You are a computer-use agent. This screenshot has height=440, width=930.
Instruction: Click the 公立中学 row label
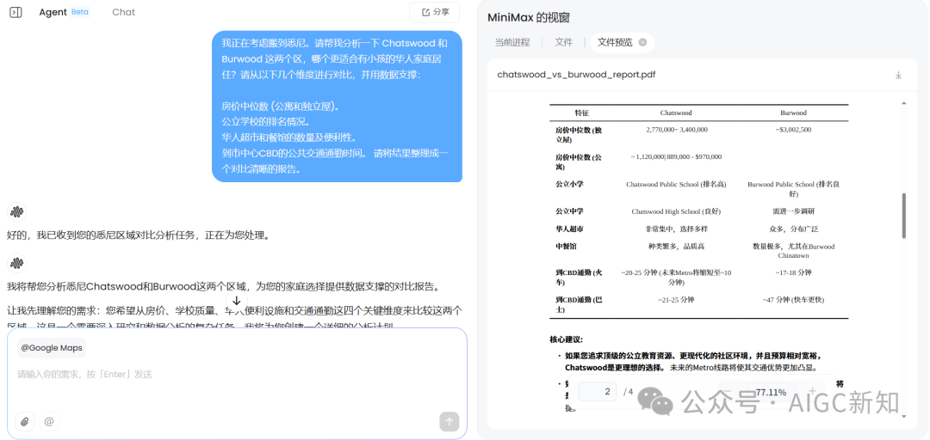569,211
